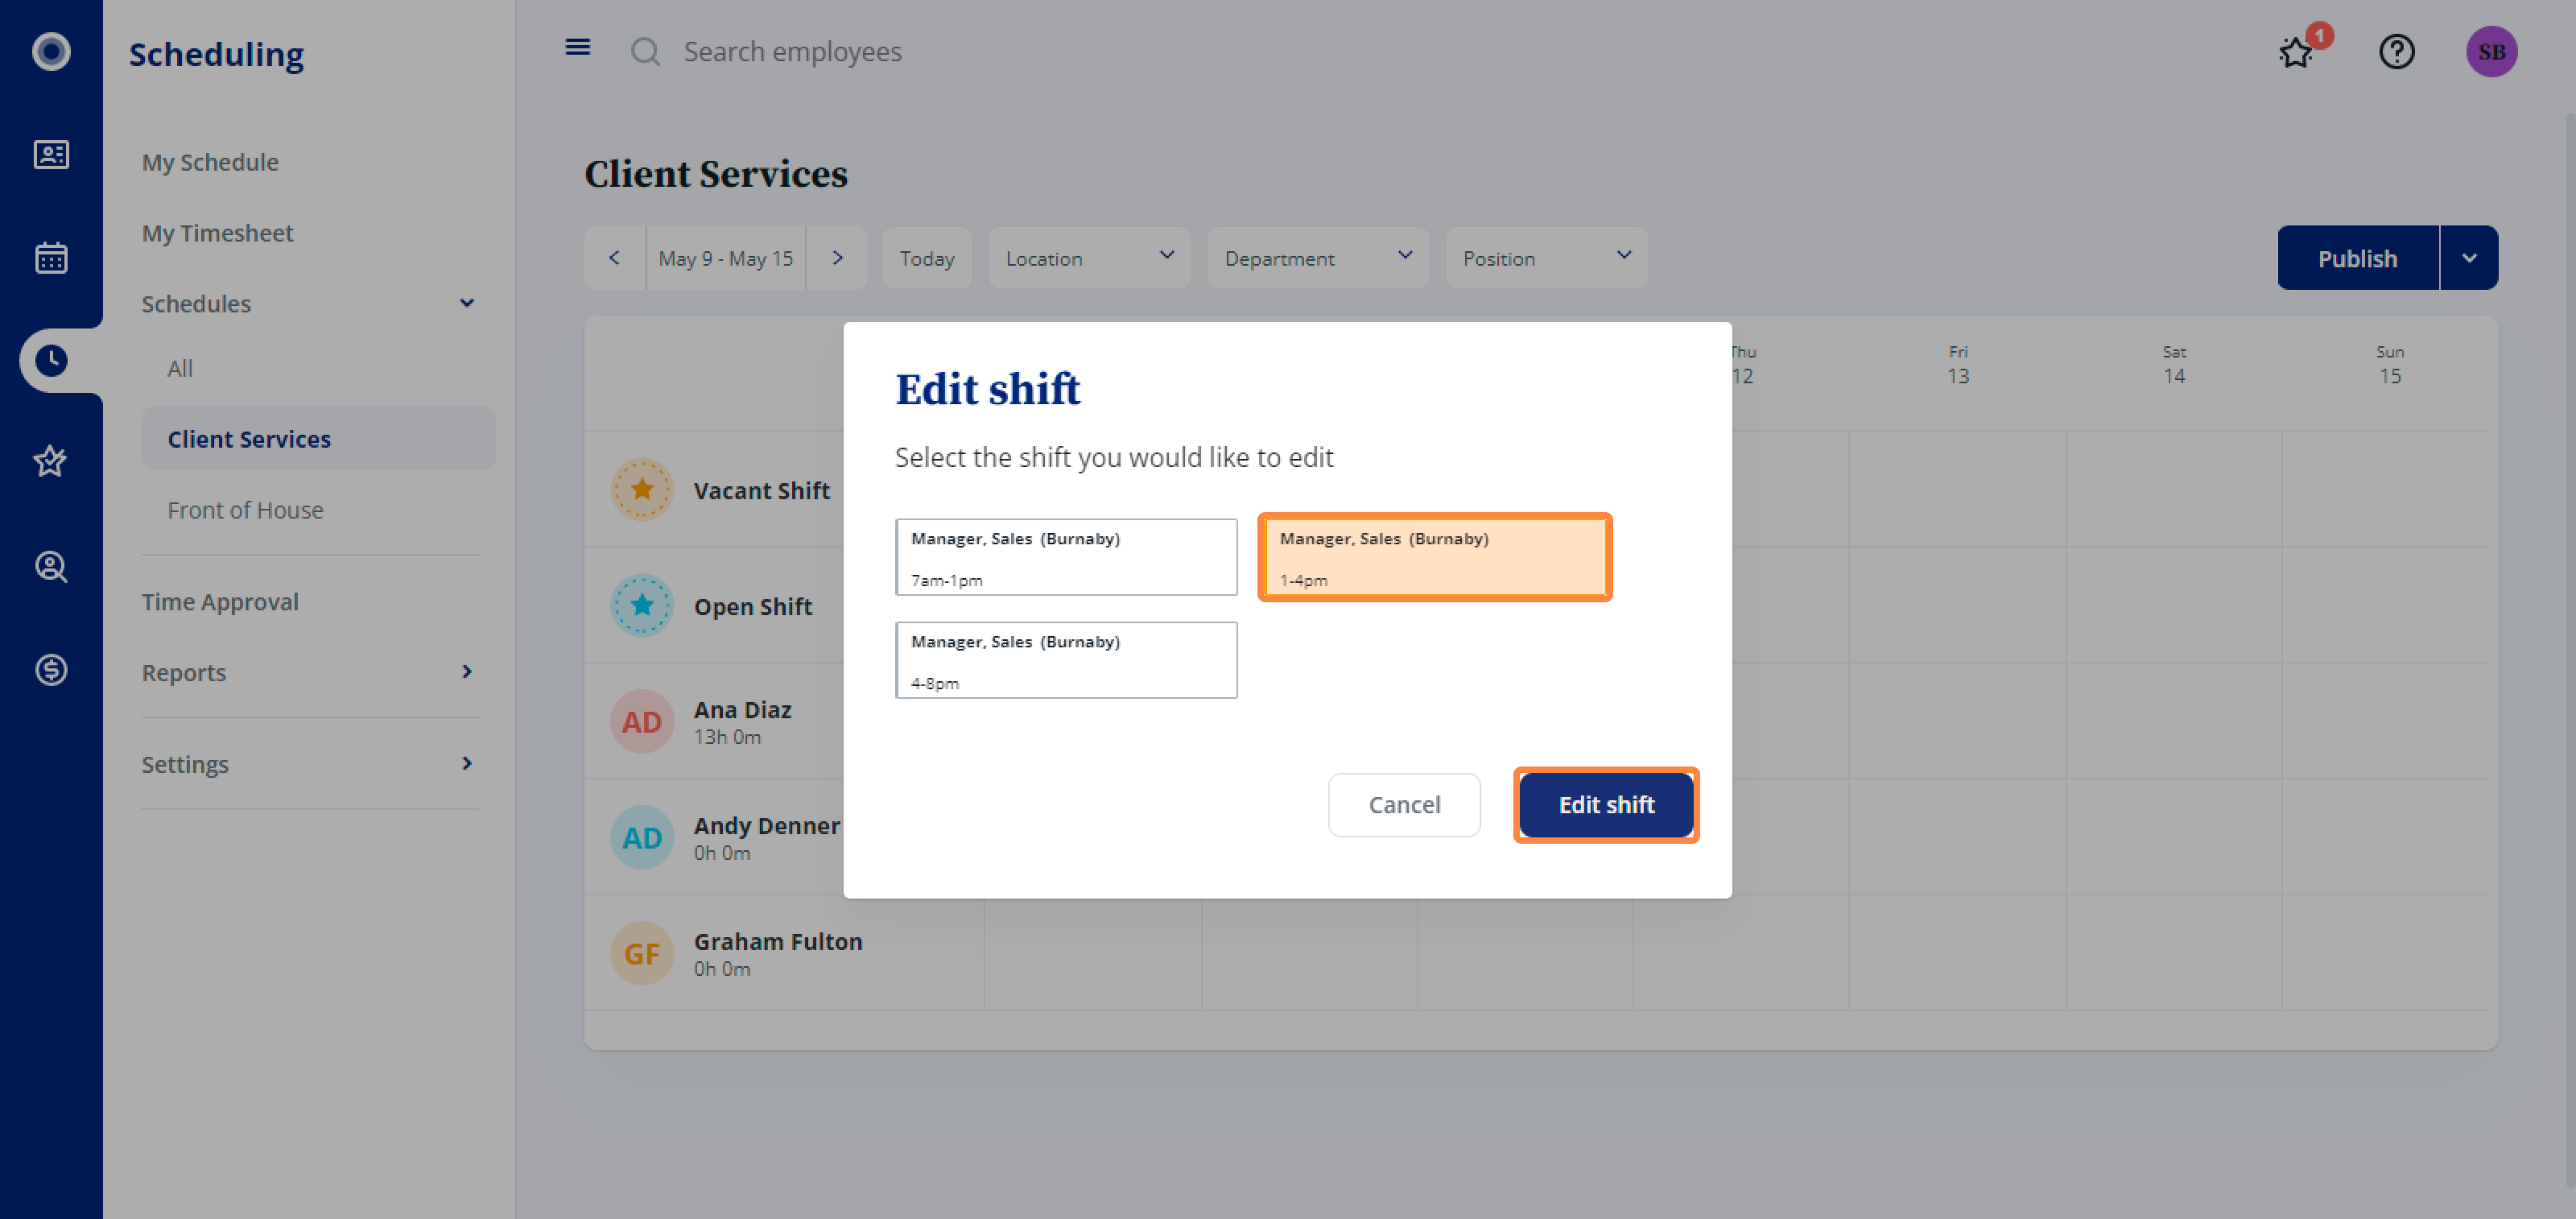Screen dimensions: 2576x1219
Task: Open the help question mark icon
Action: tap(2396, 51)
